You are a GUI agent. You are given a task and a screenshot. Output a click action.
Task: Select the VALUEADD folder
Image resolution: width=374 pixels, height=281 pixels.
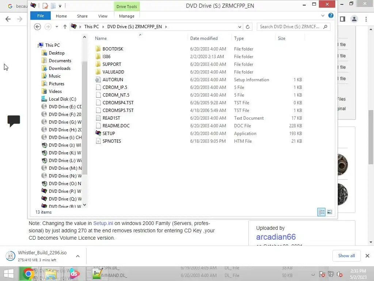(x=113, y=72)
